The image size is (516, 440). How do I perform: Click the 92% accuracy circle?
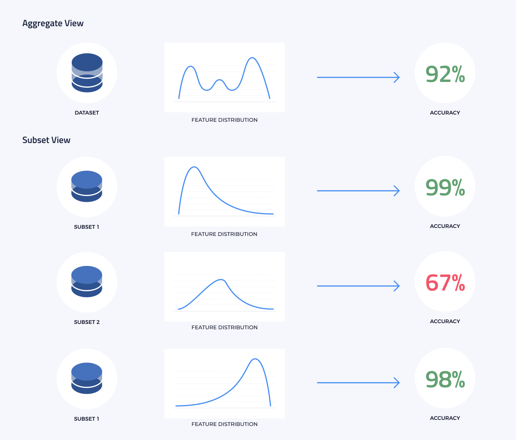(445, 73)
